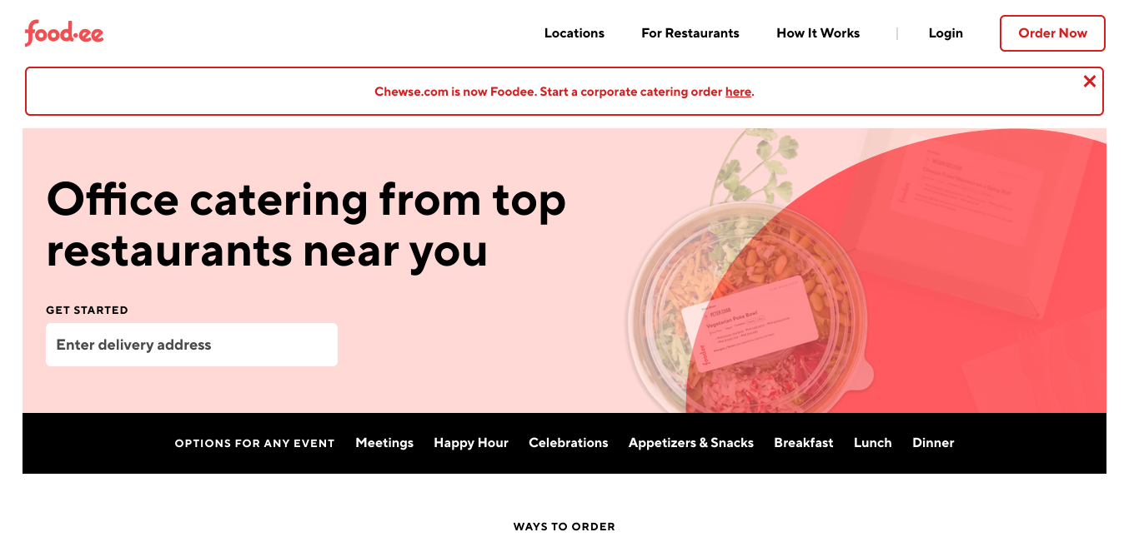Click the Order Now button
This screenshot has height=542, width=1139.
tap(1052, 33)
